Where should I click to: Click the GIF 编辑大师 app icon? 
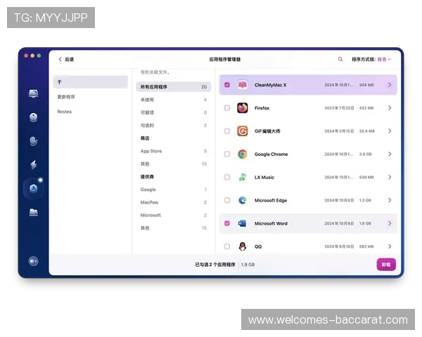click(242, 131)
